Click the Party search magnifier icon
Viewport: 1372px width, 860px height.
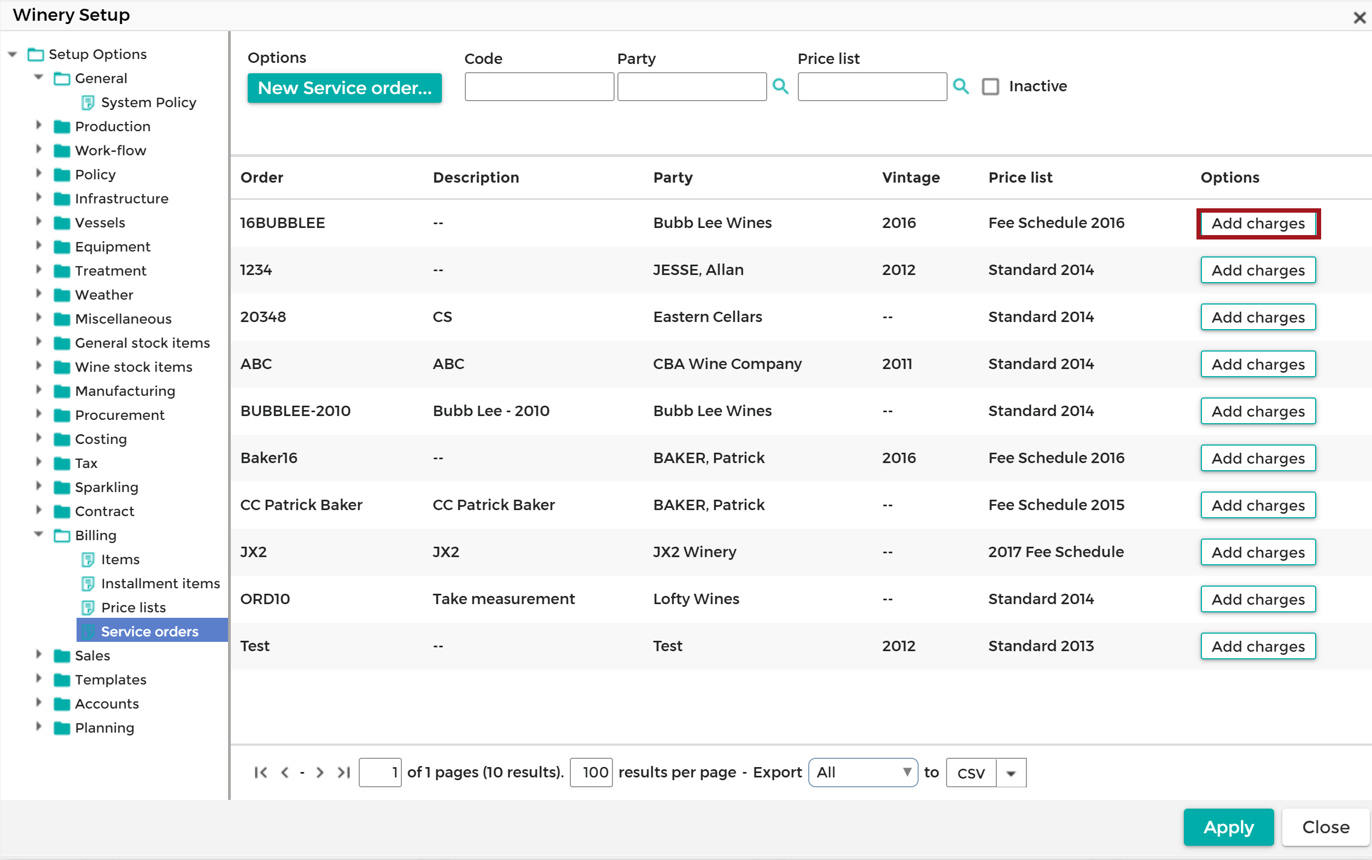coord(780,86)
